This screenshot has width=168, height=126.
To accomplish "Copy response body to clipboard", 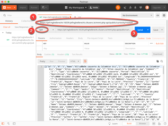I will 157,61.
